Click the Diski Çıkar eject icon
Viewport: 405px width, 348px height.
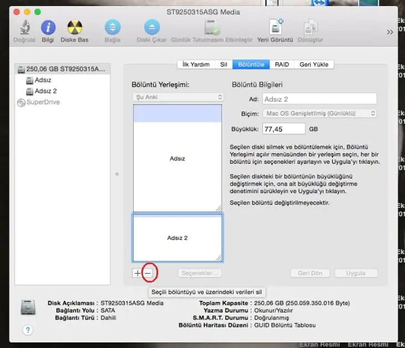point(151,28)
